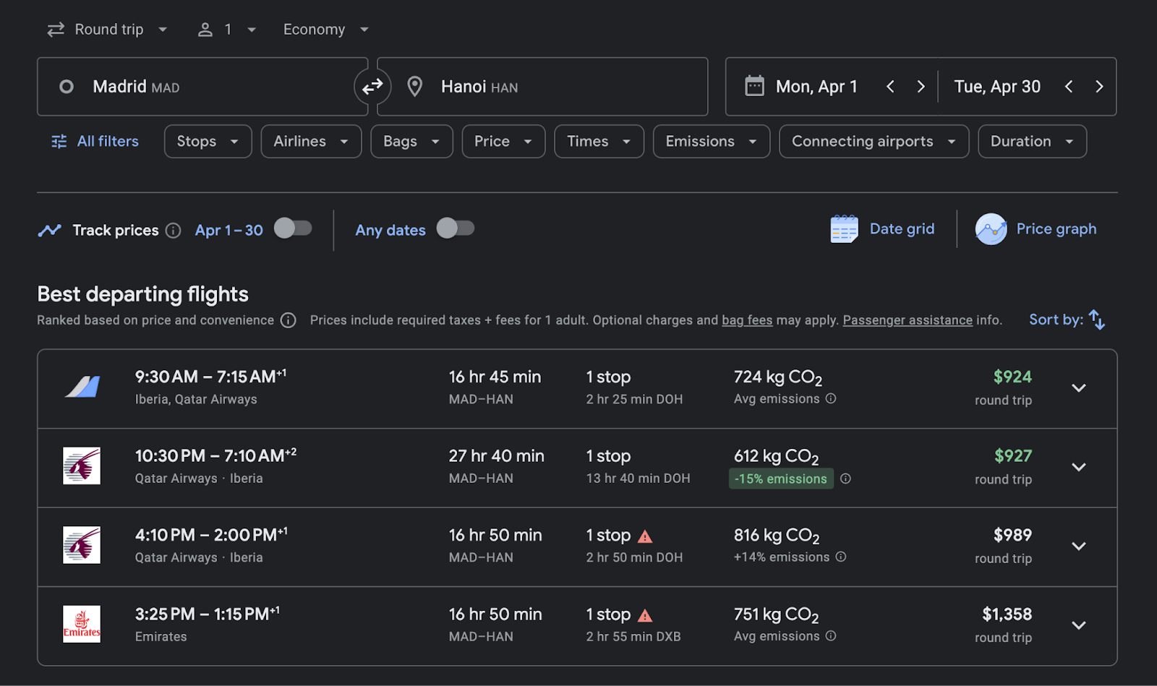The width and height of the screenshot is (1157, 686).
Task: Open the Bags filter
Action: tap(411, 142)
